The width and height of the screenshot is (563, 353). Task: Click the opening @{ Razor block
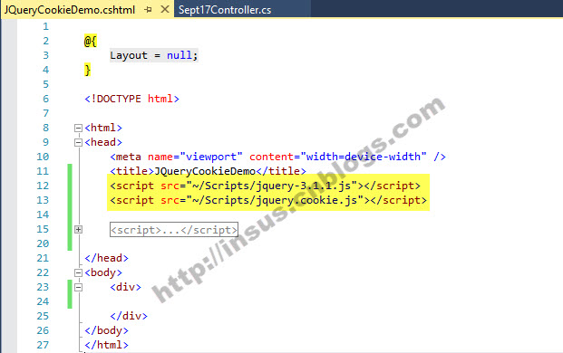pos(91,42)
